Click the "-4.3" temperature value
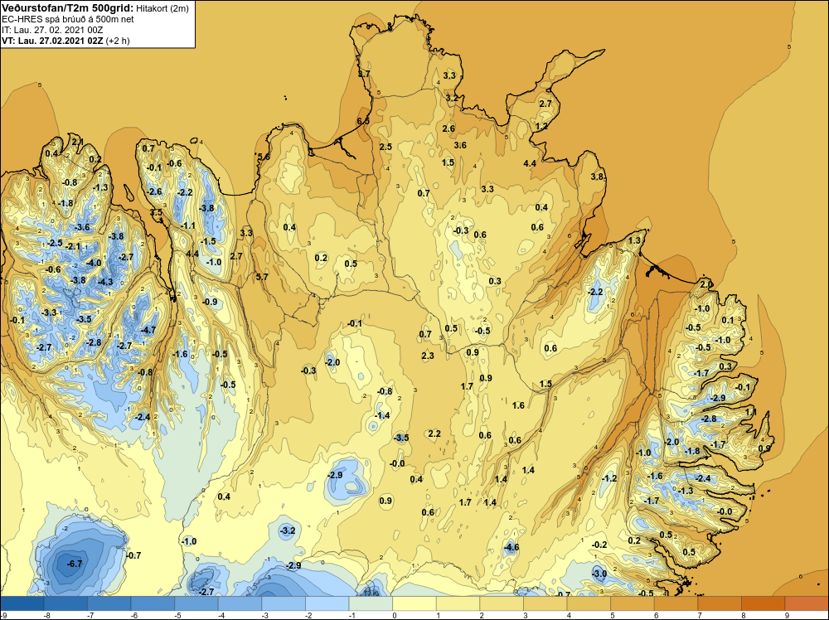The image size is (829, 620). click(x=105, y=282)
